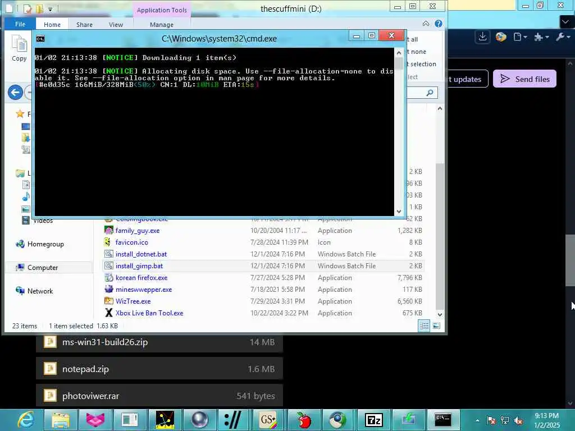Open the page menu dropdown in browser toolbar
The image size is (575, 431).
(520, 36)
